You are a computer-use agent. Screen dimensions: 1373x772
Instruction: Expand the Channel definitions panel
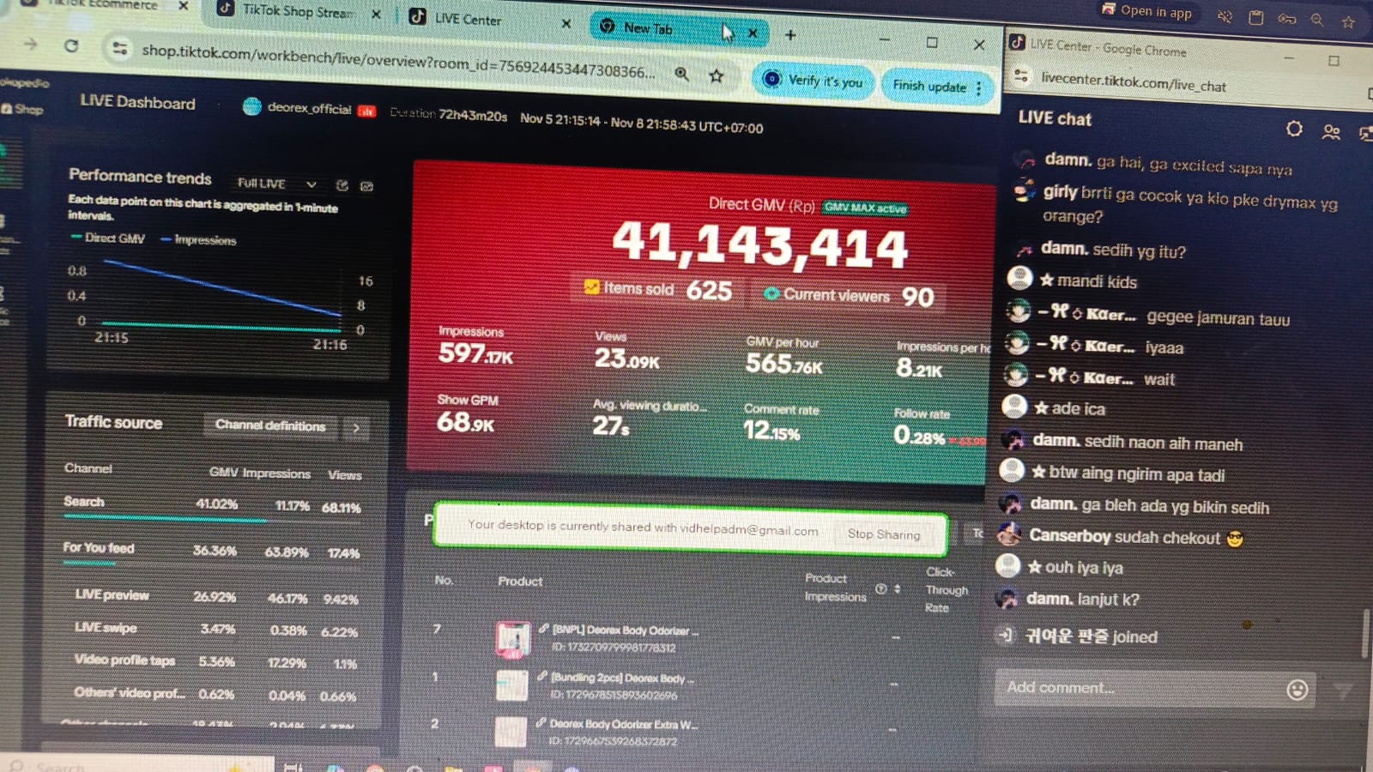pos(357,427)
